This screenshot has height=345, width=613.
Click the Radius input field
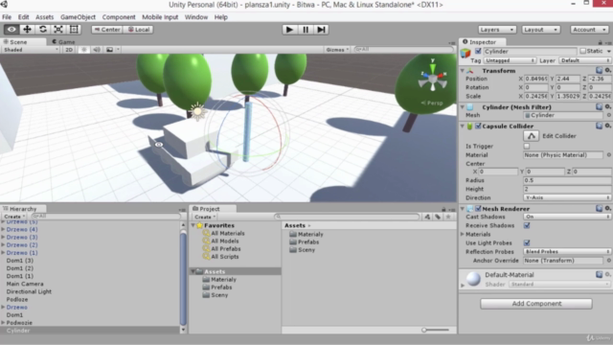click(x=567, y=180)
